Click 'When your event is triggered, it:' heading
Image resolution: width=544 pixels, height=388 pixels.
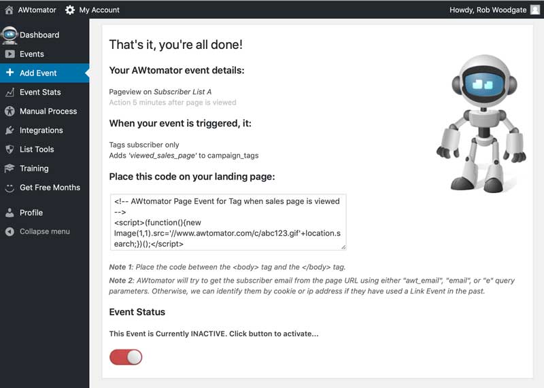[180, 124]
